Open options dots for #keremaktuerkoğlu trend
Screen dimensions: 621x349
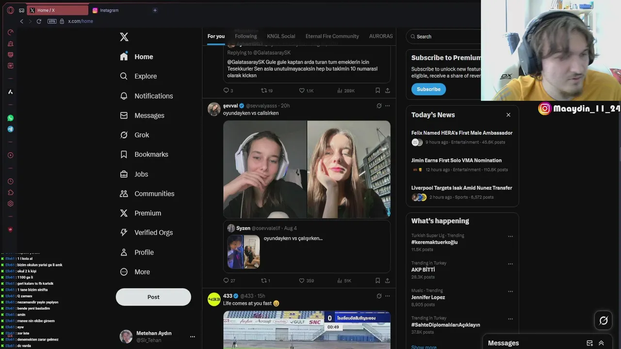[x=510, y=237]
